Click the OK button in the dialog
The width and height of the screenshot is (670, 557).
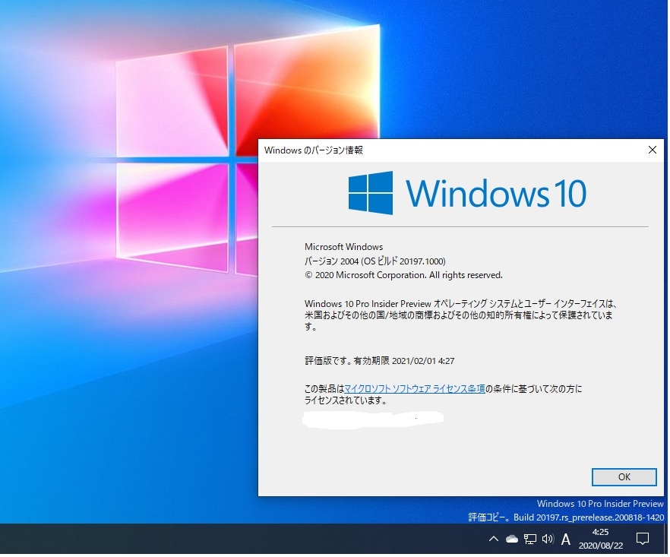click(x=625, y=478)
